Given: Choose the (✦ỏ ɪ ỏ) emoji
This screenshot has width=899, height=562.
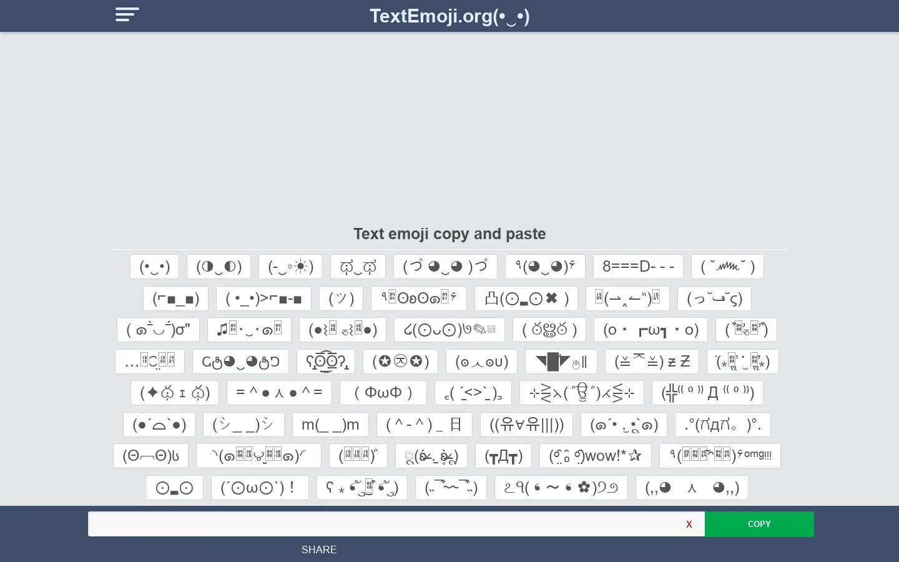Looking at the screenshot, I should tap(175, 393).
